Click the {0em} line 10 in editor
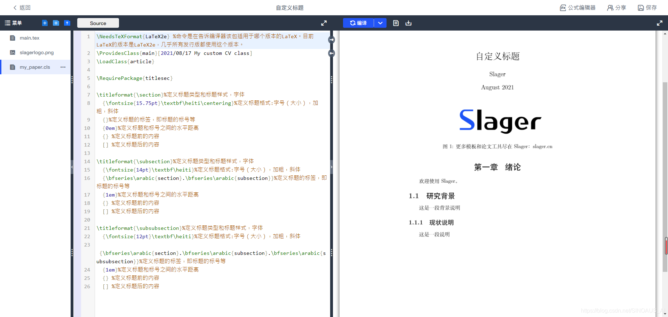This screenshot has height=317, width=668. coord(151,128)
